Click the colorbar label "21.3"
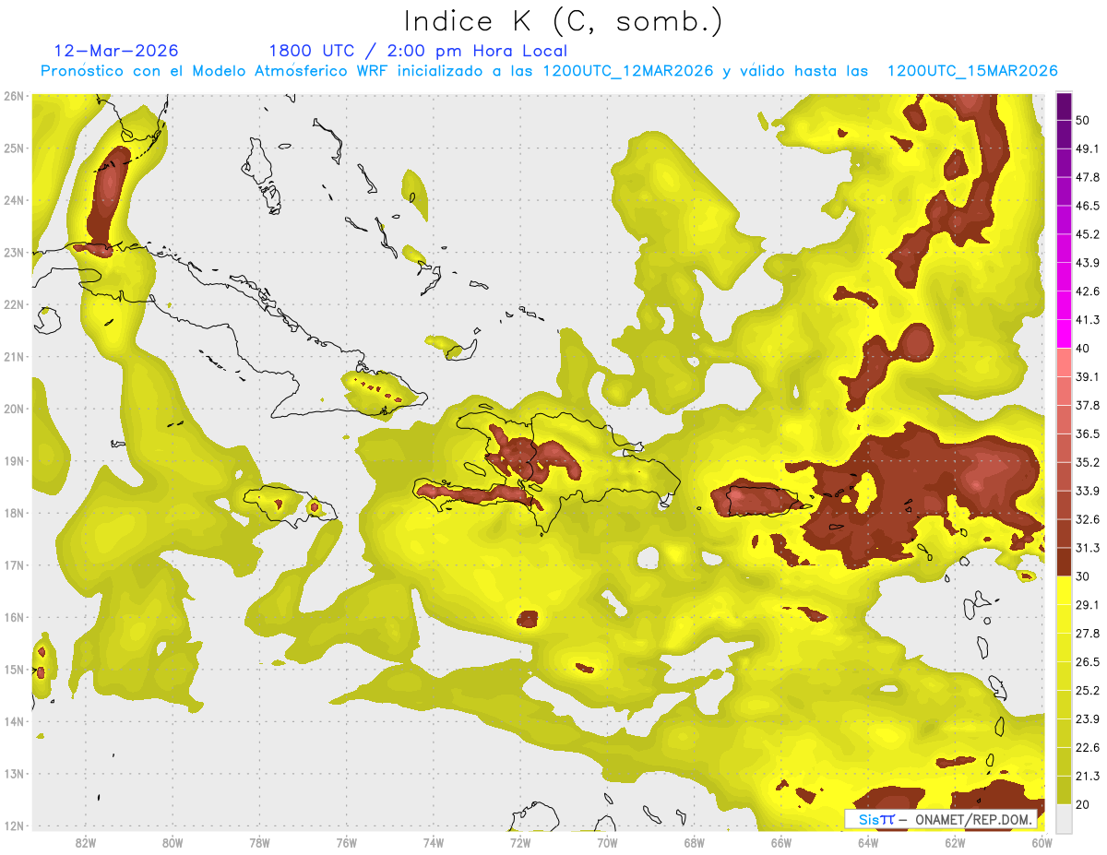The height and width of the screenshot is (855, 1107). (x=1087, y=777)
